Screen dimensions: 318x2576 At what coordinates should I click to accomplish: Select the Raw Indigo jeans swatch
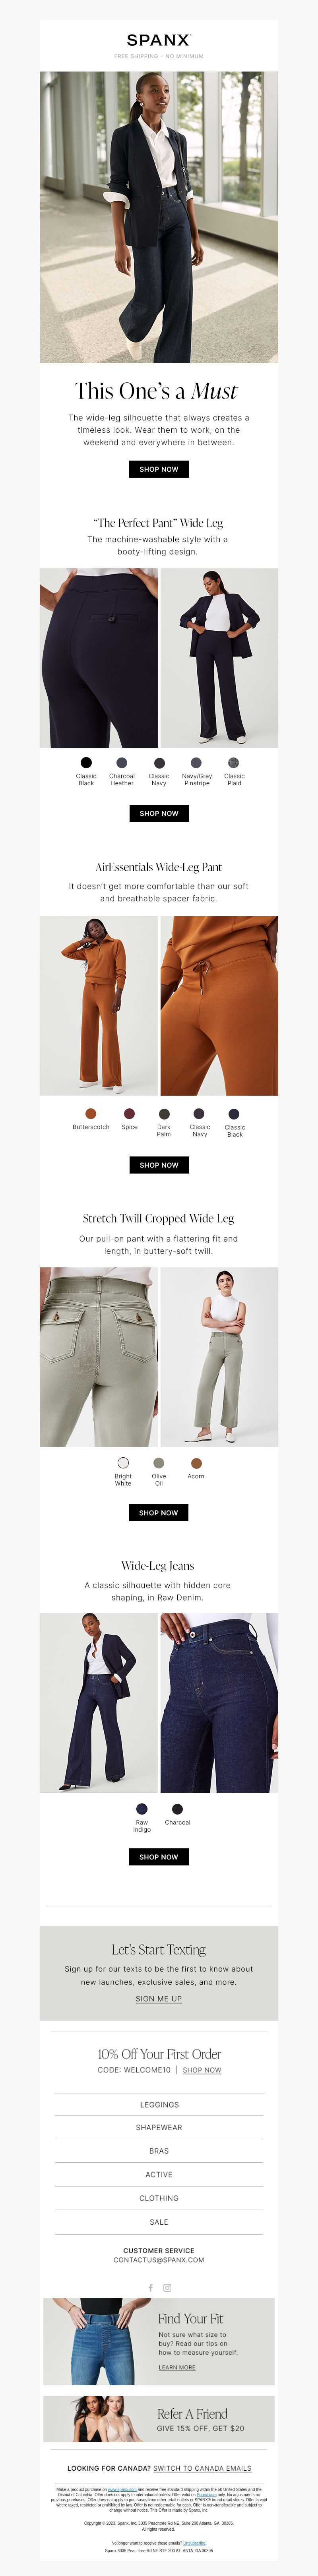[142, 1808]
